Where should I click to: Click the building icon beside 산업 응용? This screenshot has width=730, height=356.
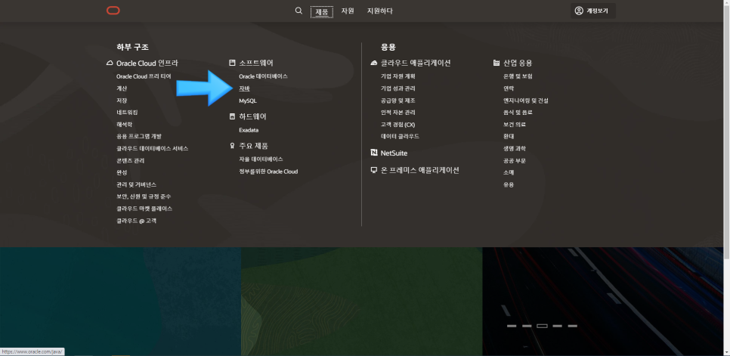coord(496,63)
